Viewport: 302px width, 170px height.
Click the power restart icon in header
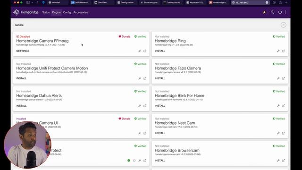coord(280,12)
